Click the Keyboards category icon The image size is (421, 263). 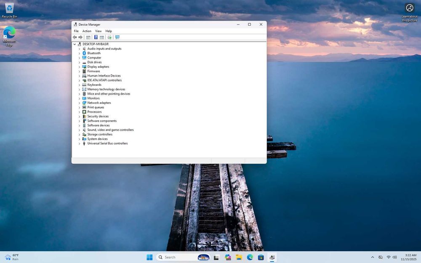(x=84, y=85)
